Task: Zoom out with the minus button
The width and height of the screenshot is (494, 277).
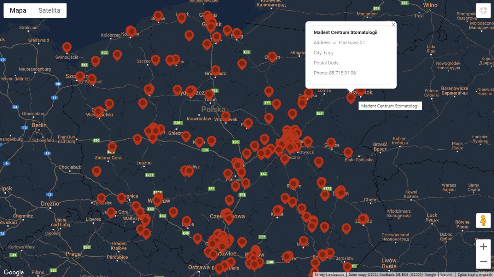Action: tap(483, 262)
